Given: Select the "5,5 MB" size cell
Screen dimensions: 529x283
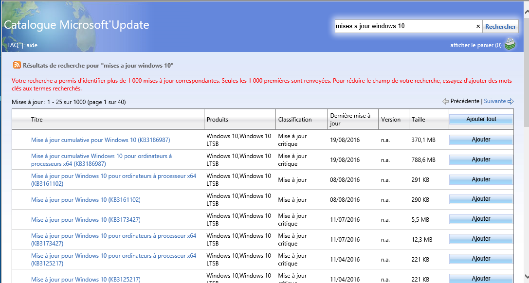Looking at the screenshot, I should (420, 220).
